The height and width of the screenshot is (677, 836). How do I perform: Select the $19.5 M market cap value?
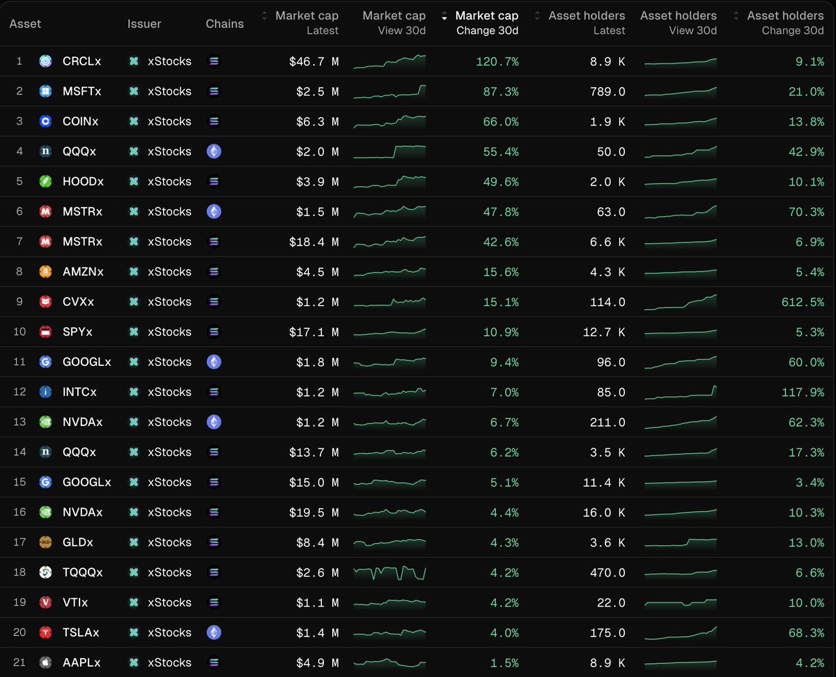pos(314,512)
